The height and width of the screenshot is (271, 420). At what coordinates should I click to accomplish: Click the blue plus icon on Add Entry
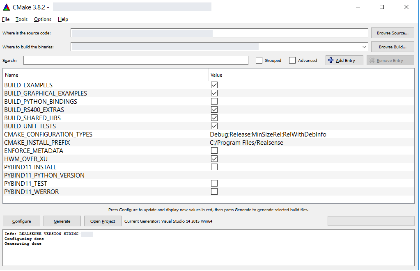click(x=331, y=60)
